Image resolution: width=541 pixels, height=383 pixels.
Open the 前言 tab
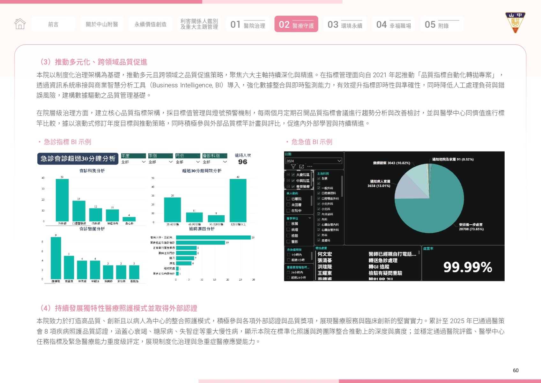tap(53, 24)
